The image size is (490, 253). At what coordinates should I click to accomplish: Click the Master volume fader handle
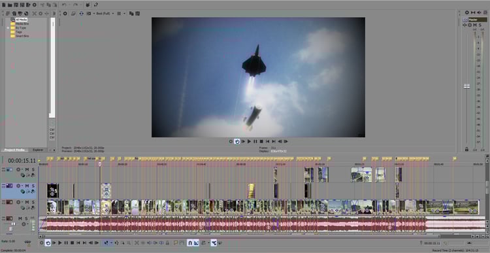click(466, 86)
